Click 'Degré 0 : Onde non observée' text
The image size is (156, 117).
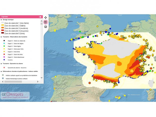[16, 41]
